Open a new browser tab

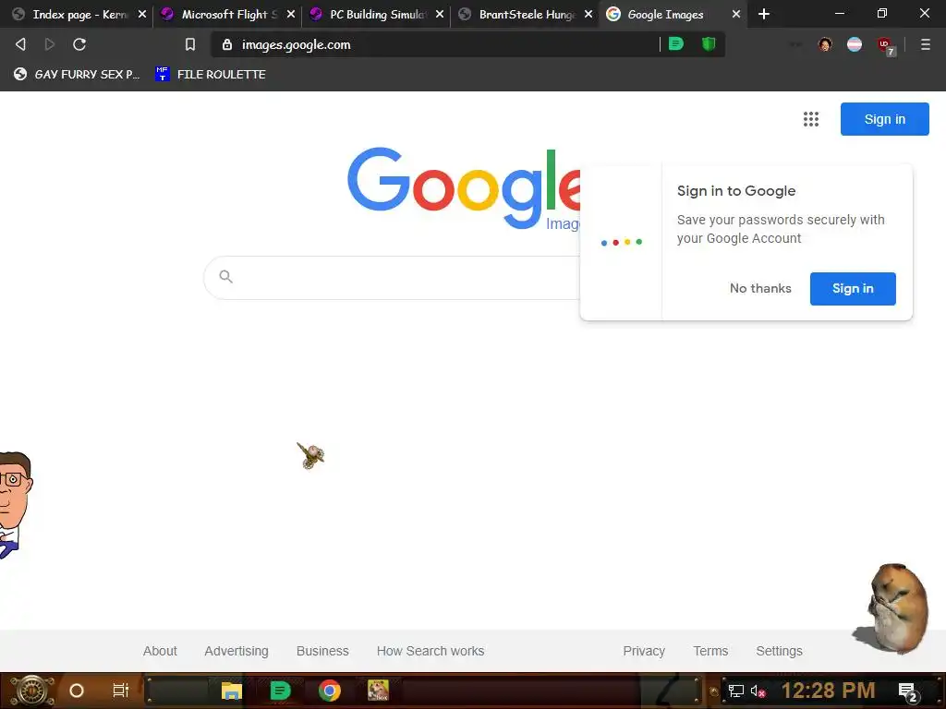tap(764, 14)
